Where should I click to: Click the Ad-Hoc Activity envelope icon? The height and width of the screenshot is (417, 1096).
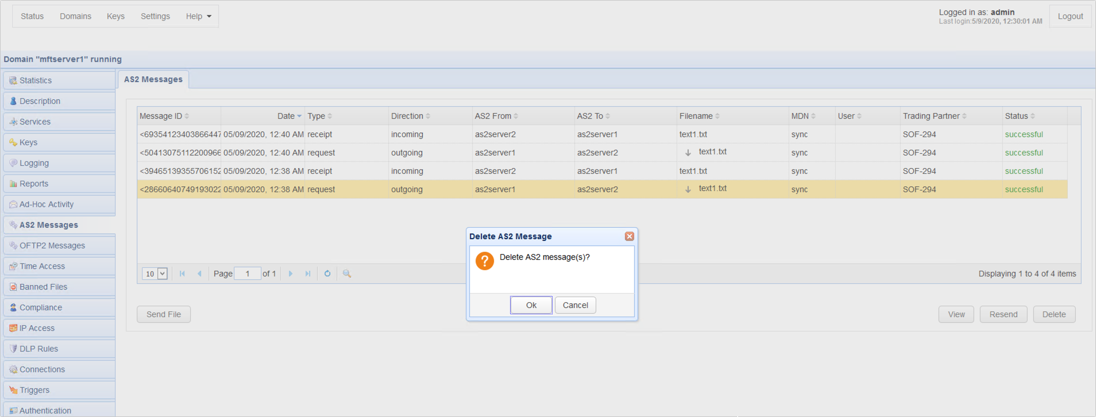tap(13, 205)
